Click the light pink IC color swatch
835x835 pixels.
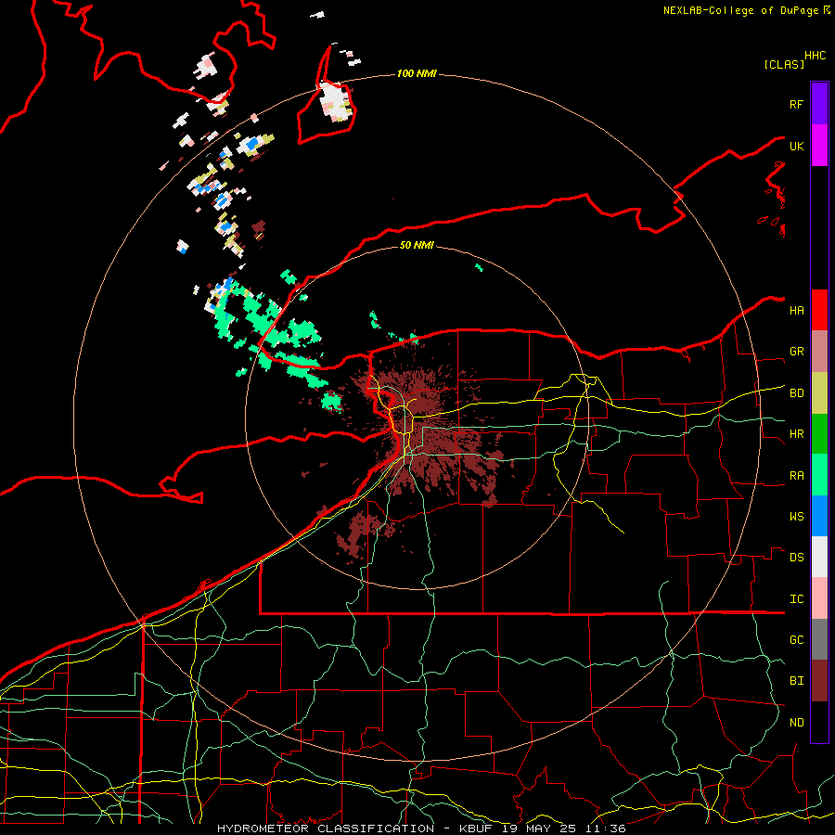pyautogui.click(x=819, y=598)
